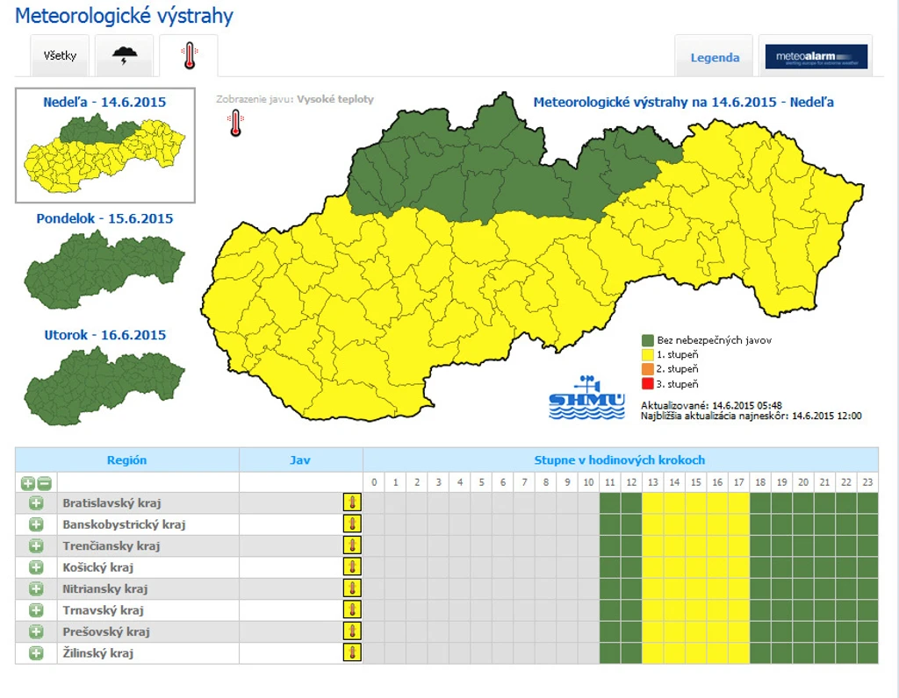Click heat icon in Košický kraj row
This screenshot has height=698, width=899.
coord(352,567)
